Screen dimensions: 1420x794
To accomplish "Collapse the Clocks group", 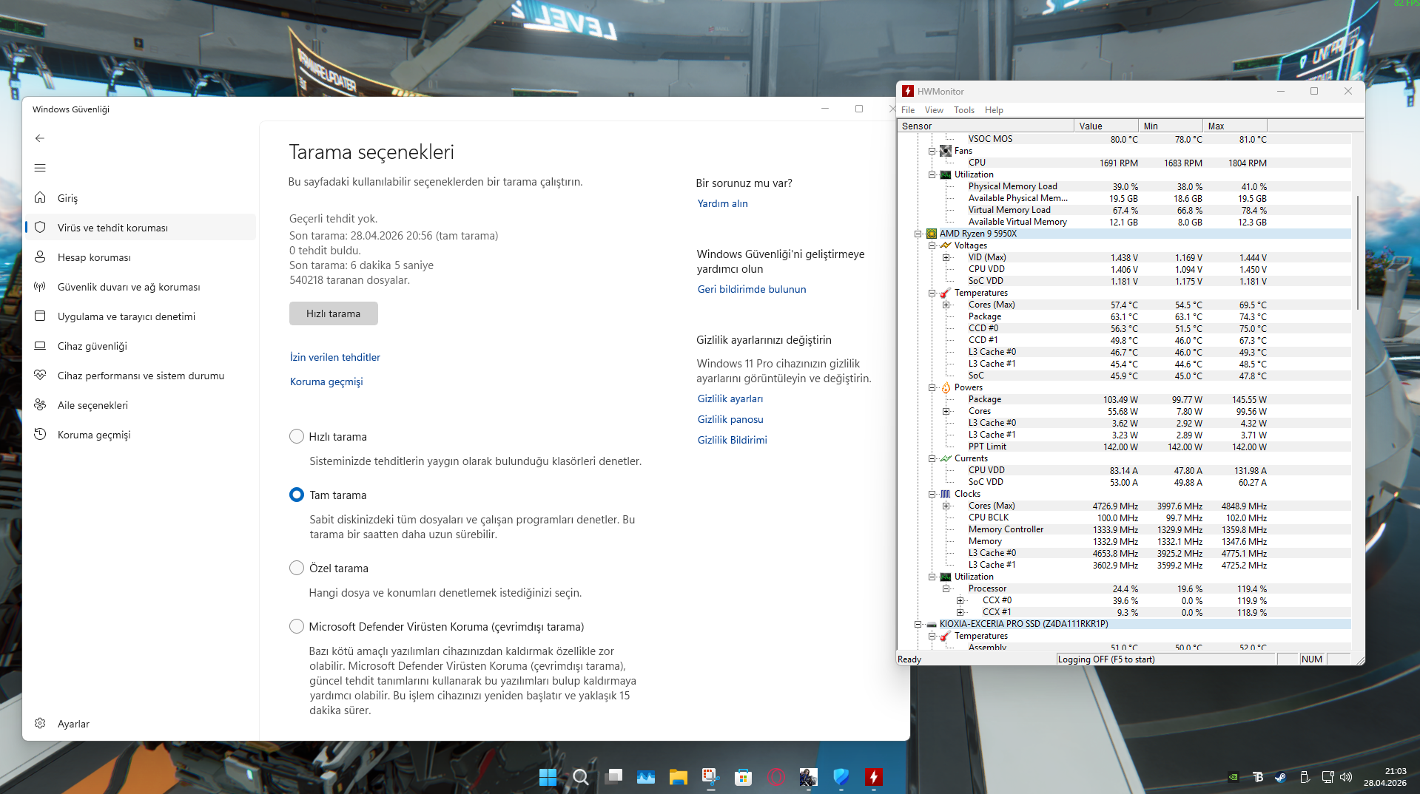I will (932, 494).
